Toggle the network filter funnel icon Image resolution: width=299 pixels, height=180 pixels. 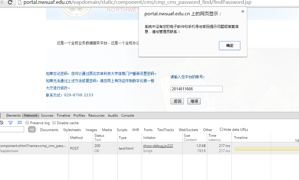pyautogui.click(x=11, y=123)
